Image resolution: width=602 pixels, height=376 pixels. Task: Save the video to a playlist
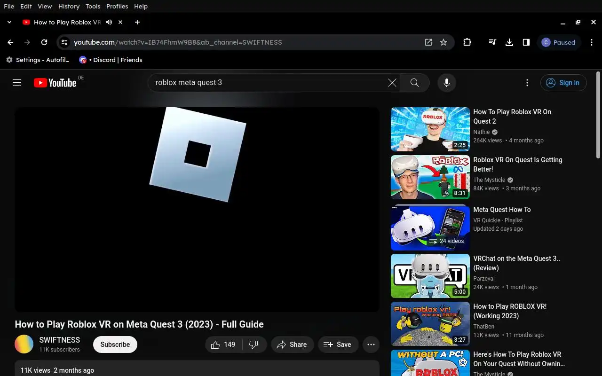pos(338,345)
